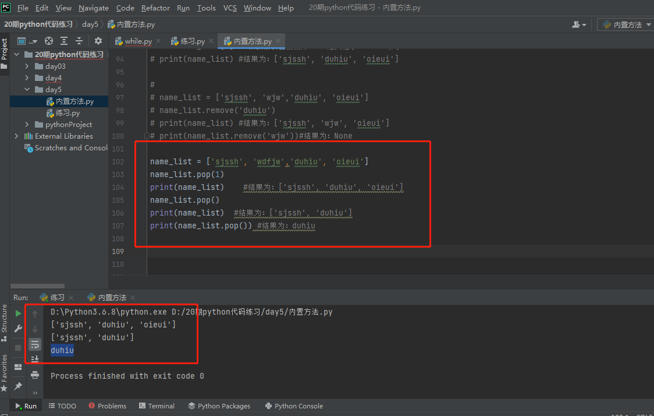Image resolution: width=654 pixels, height=416 pixels.
Task: Click the restore layout icon in run panel
Action: pyautogui.click(x=18, y=367)
